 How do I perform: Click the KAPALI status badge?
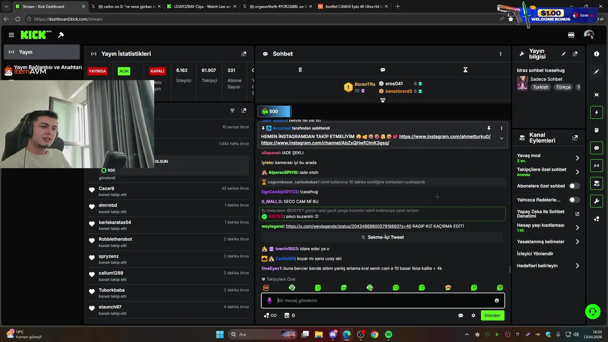point(157,71)
